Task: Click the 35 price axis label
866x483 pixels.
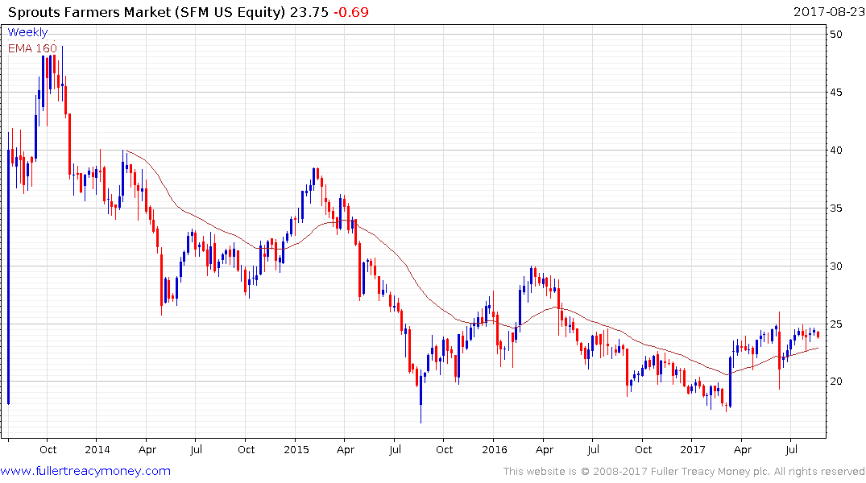Action: click(x=836, y=208)
